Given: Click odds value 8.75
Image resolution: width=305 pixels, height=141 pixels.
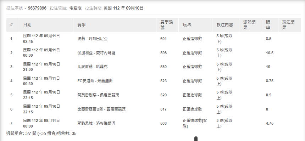Looking at the screenshot, I should [x=270, y=81].
